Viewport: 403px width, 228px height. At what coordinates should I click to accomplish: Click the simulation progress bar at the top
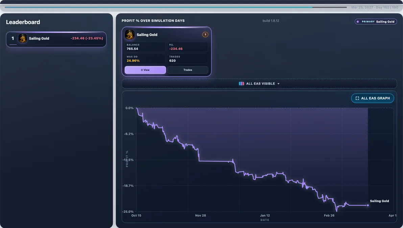pyautogui.click(x=176, y=7)
